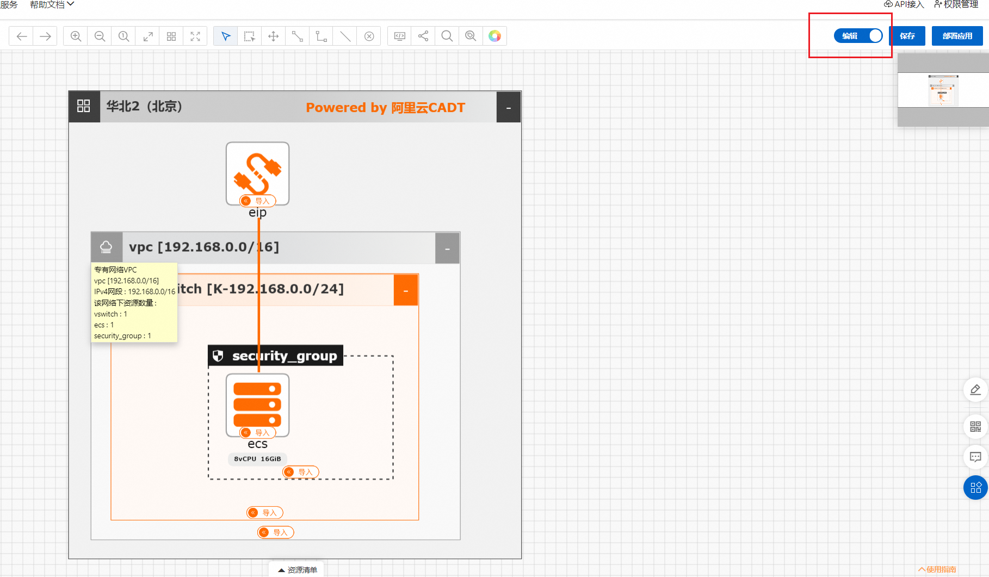The image size is (989, 577).
Task: Collapse the 华北2 region container
Action: [509, 108]
